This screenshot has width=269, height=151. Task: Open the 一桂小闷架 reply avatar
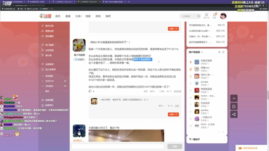(94, 101)
